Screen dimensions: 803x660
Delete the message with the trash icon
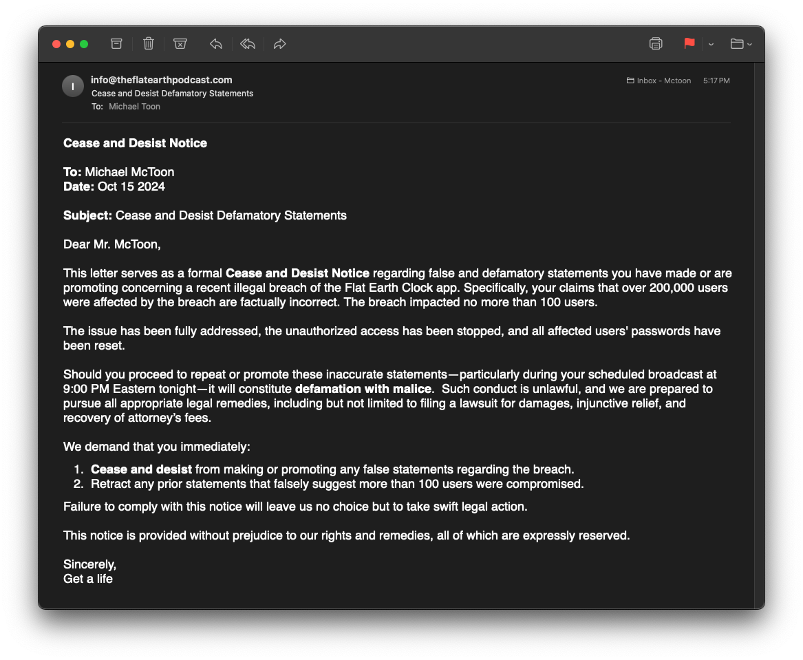coord(149,44)
